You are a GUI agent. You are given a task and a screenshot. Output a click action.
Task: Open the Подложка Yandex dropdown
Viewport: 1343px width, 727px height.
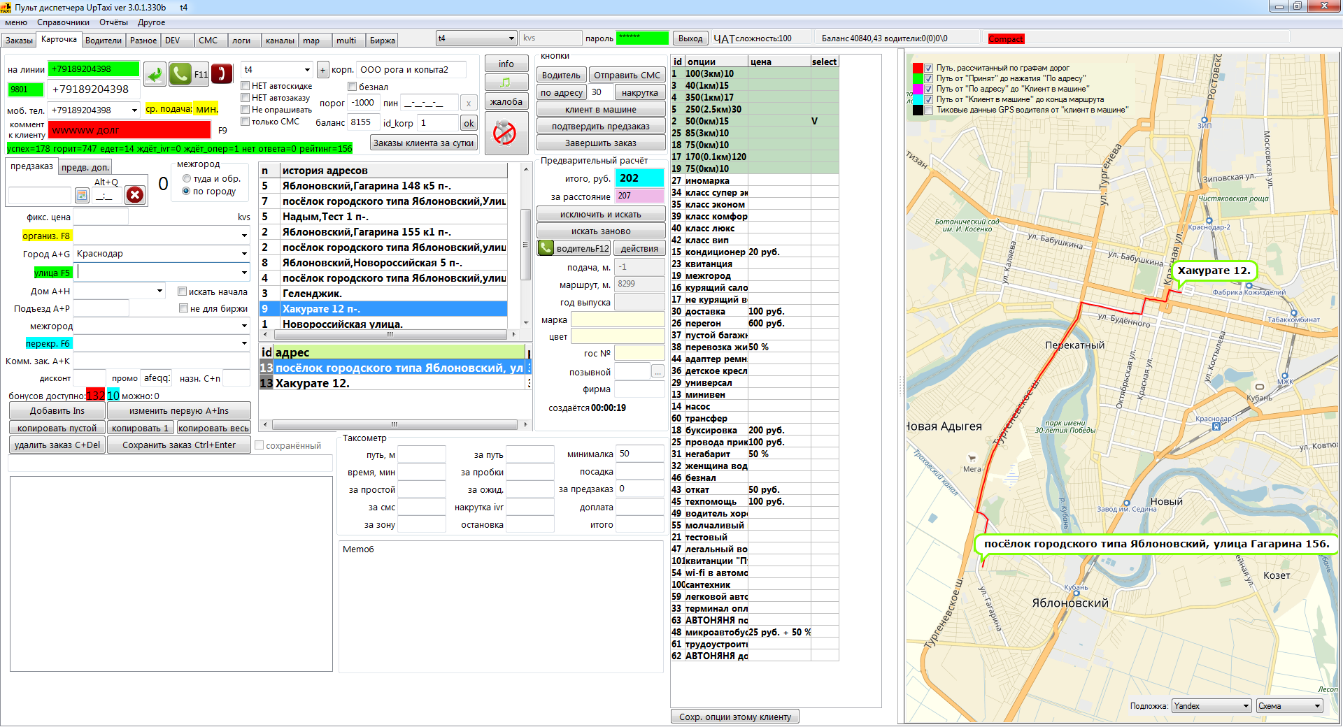[x=1246, y=706]
